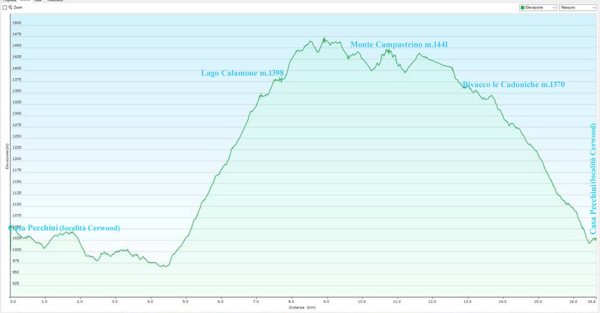Click the Zoom magnifier icon
Viewport: 600px width, 313px height.
[x=10, y=8]
